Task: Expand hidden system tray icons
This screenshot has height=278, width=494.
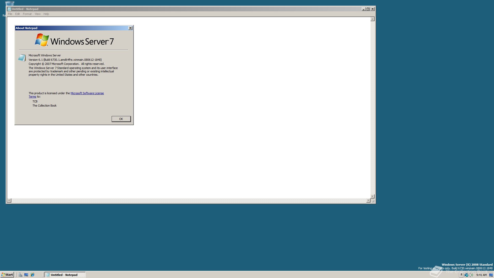Action: click(461, 275)
